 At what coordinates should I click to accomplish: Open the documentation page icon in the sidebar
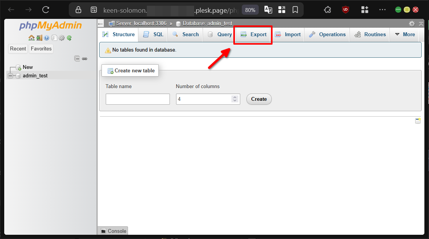click(54, 38)
